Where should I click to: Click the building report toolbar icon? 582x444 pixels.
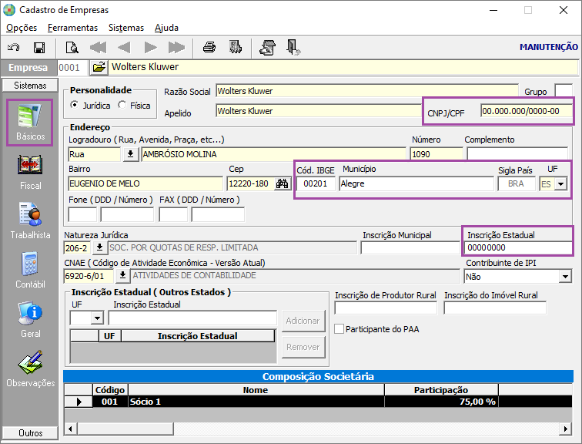coord(236,47)
